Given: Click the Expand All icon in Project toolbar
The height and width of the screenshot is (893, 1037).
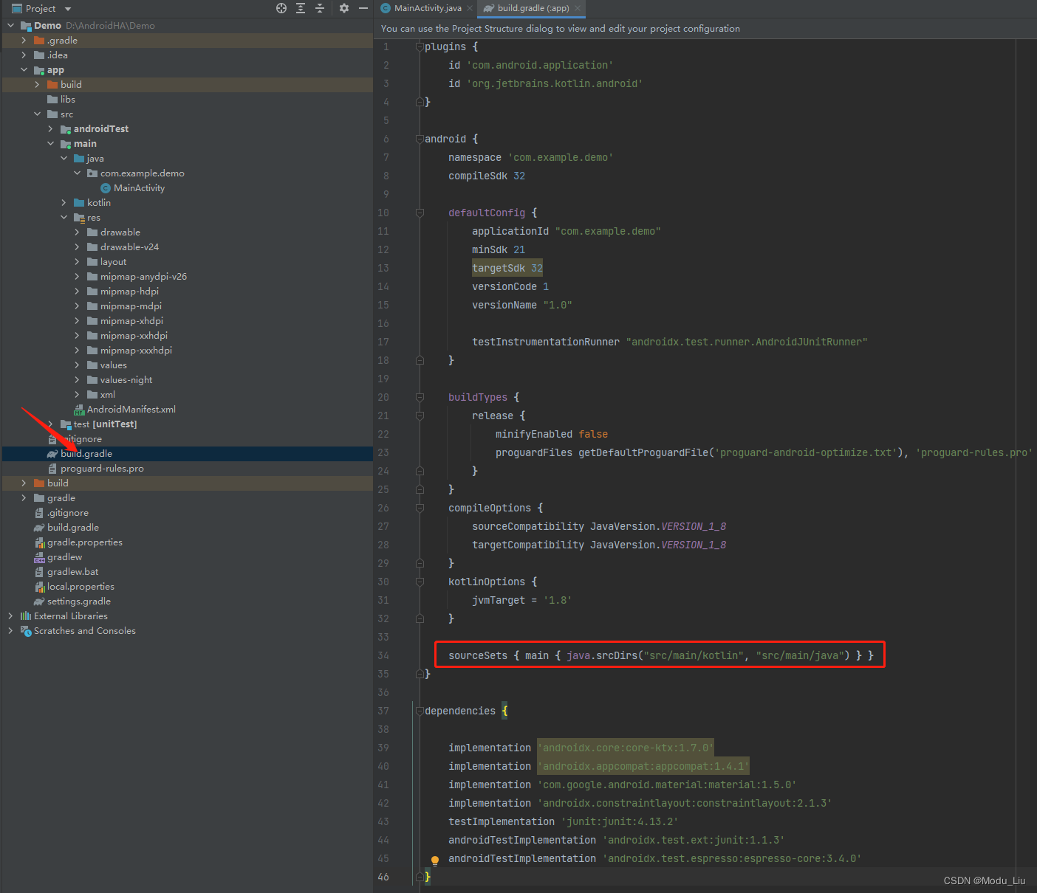Looking at the screenshot, I should point(301,8).
